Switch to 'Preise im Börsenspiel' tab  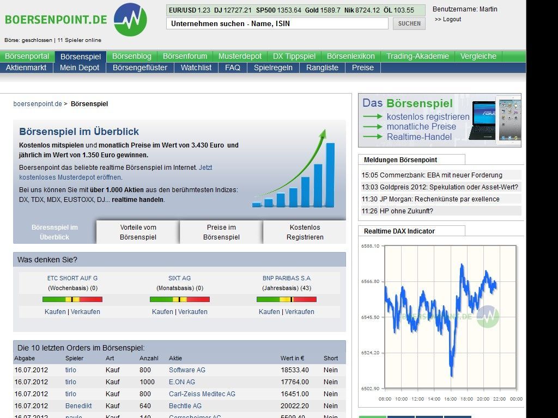tap(221, 232)
